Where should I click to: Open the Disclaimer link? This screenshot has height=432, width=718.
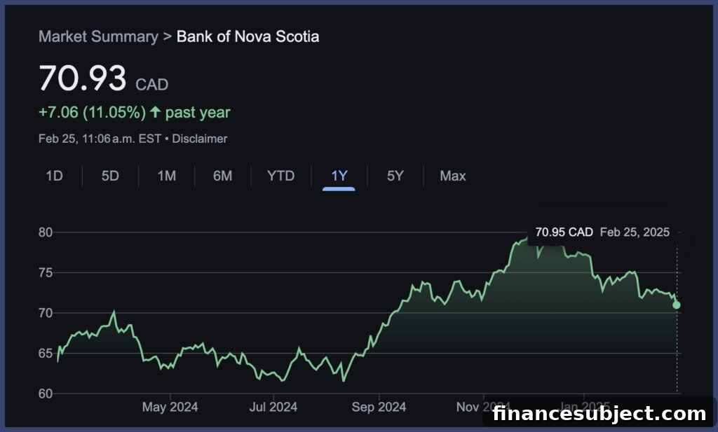(x=200, y=139)
